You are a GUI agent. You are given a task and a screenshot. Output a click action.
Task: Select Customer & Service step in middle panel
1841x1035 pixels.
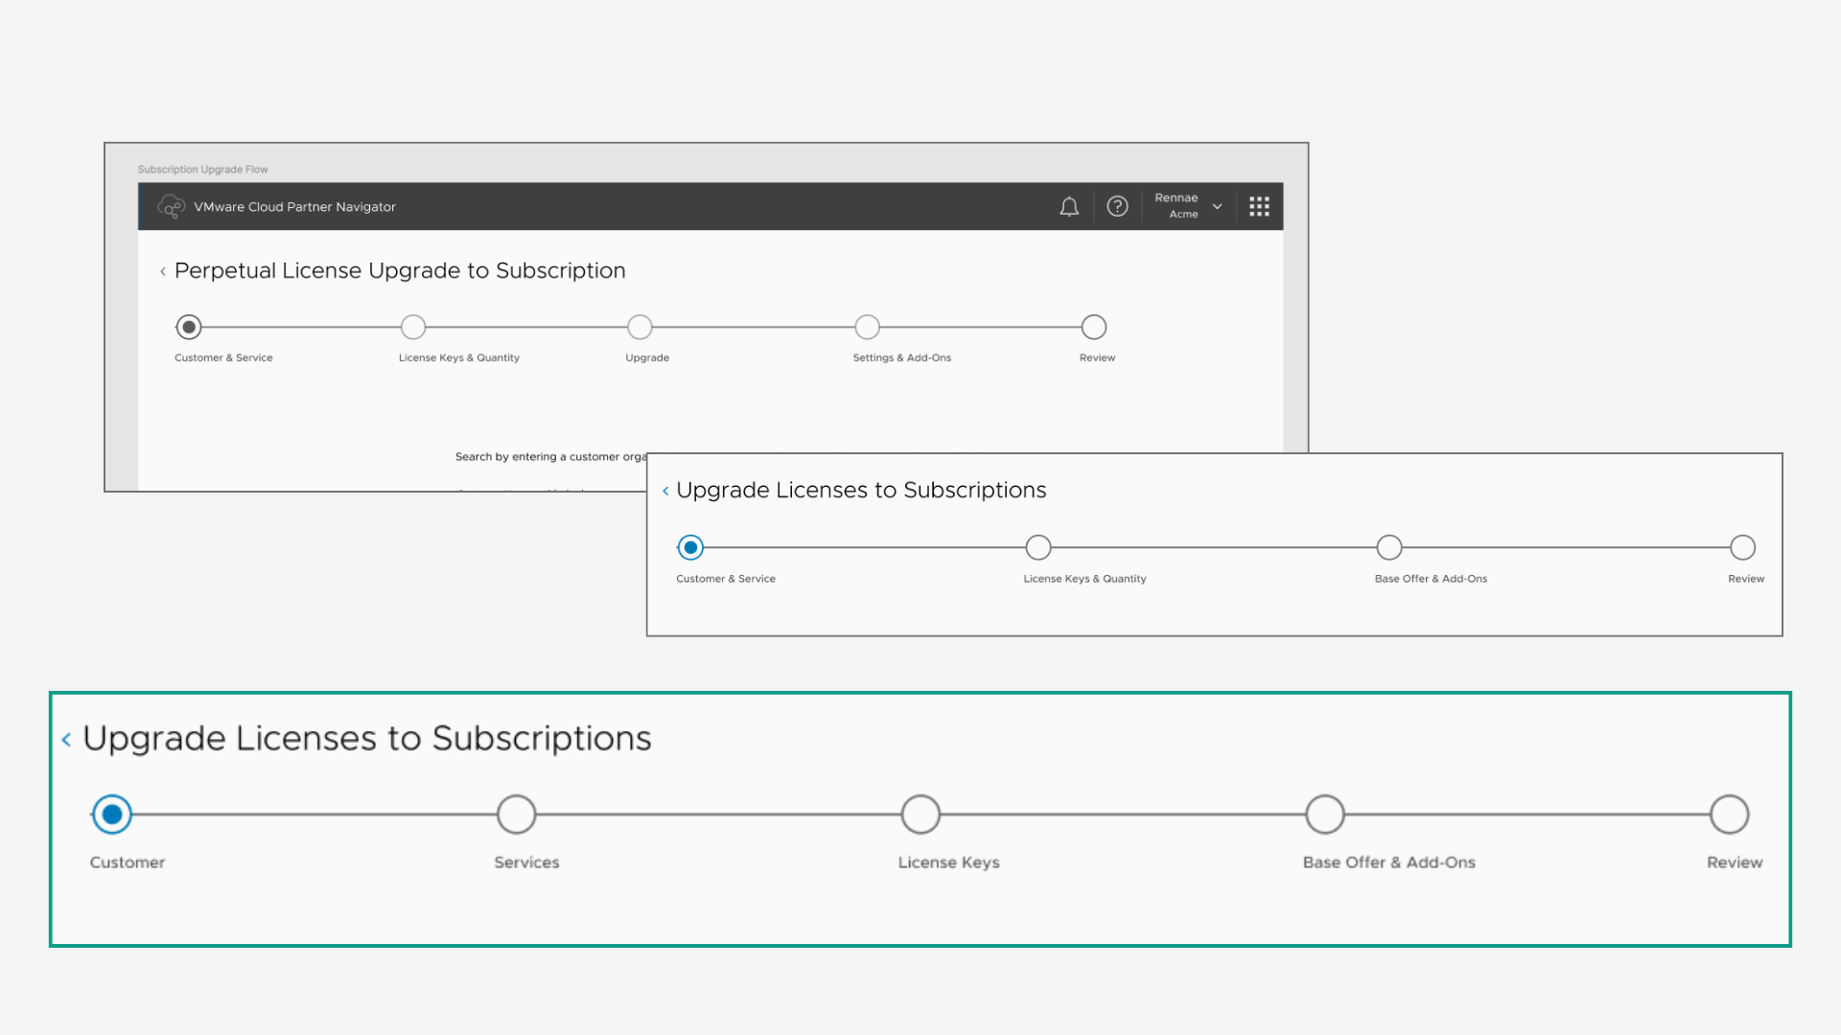tap(690, 548)
